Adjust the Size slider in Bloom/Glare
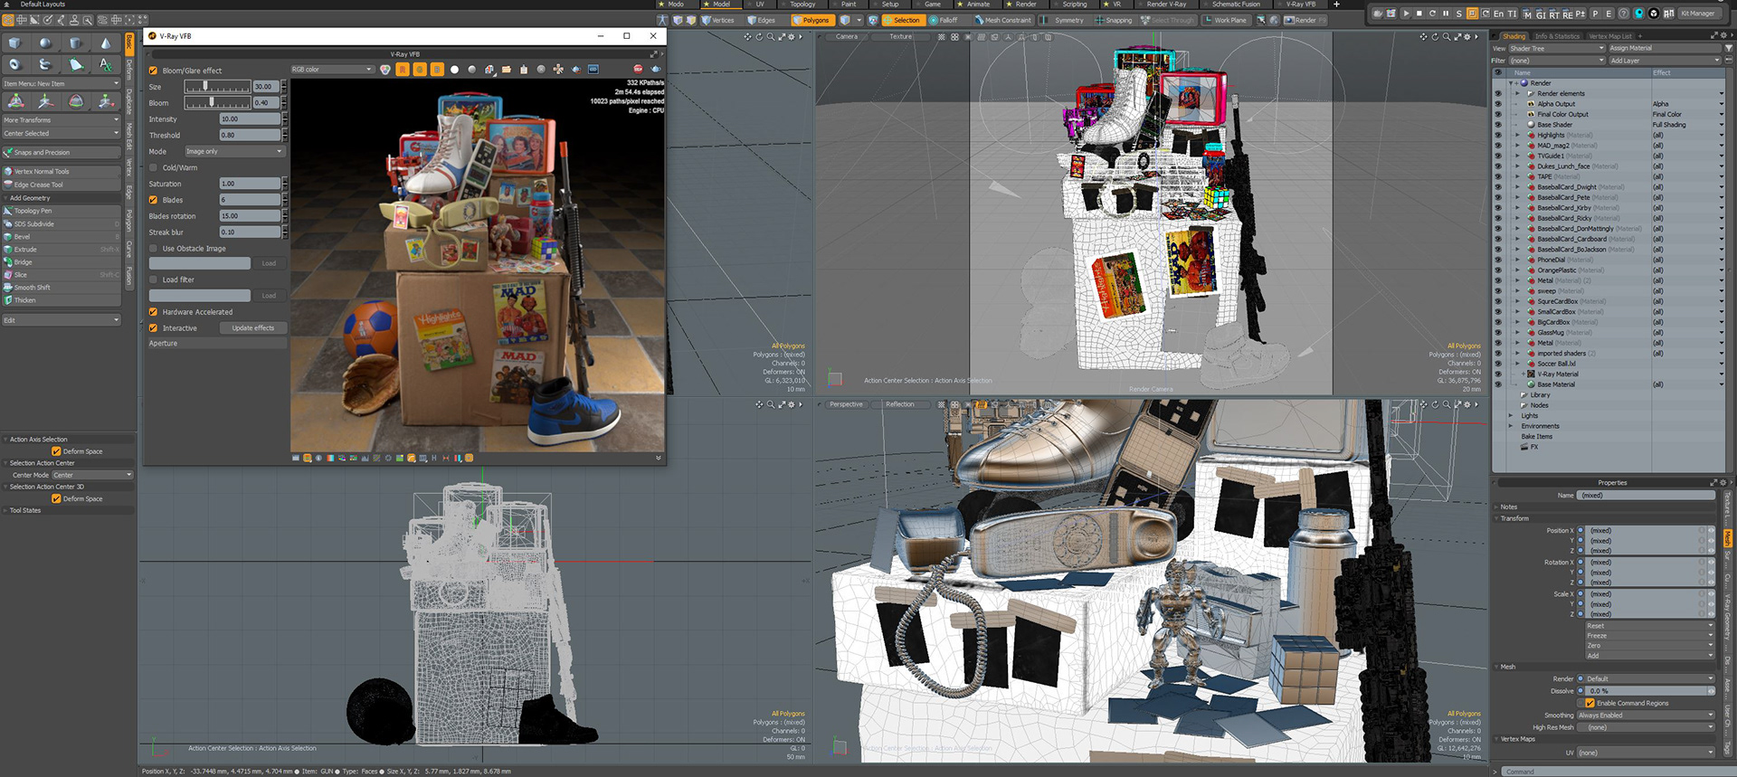This screenshot has height=777, width=1737. [x=217, y=86]
